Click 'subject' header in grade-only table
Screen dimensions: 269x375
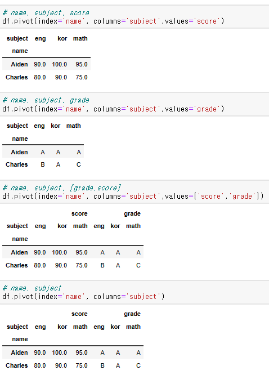17,126
